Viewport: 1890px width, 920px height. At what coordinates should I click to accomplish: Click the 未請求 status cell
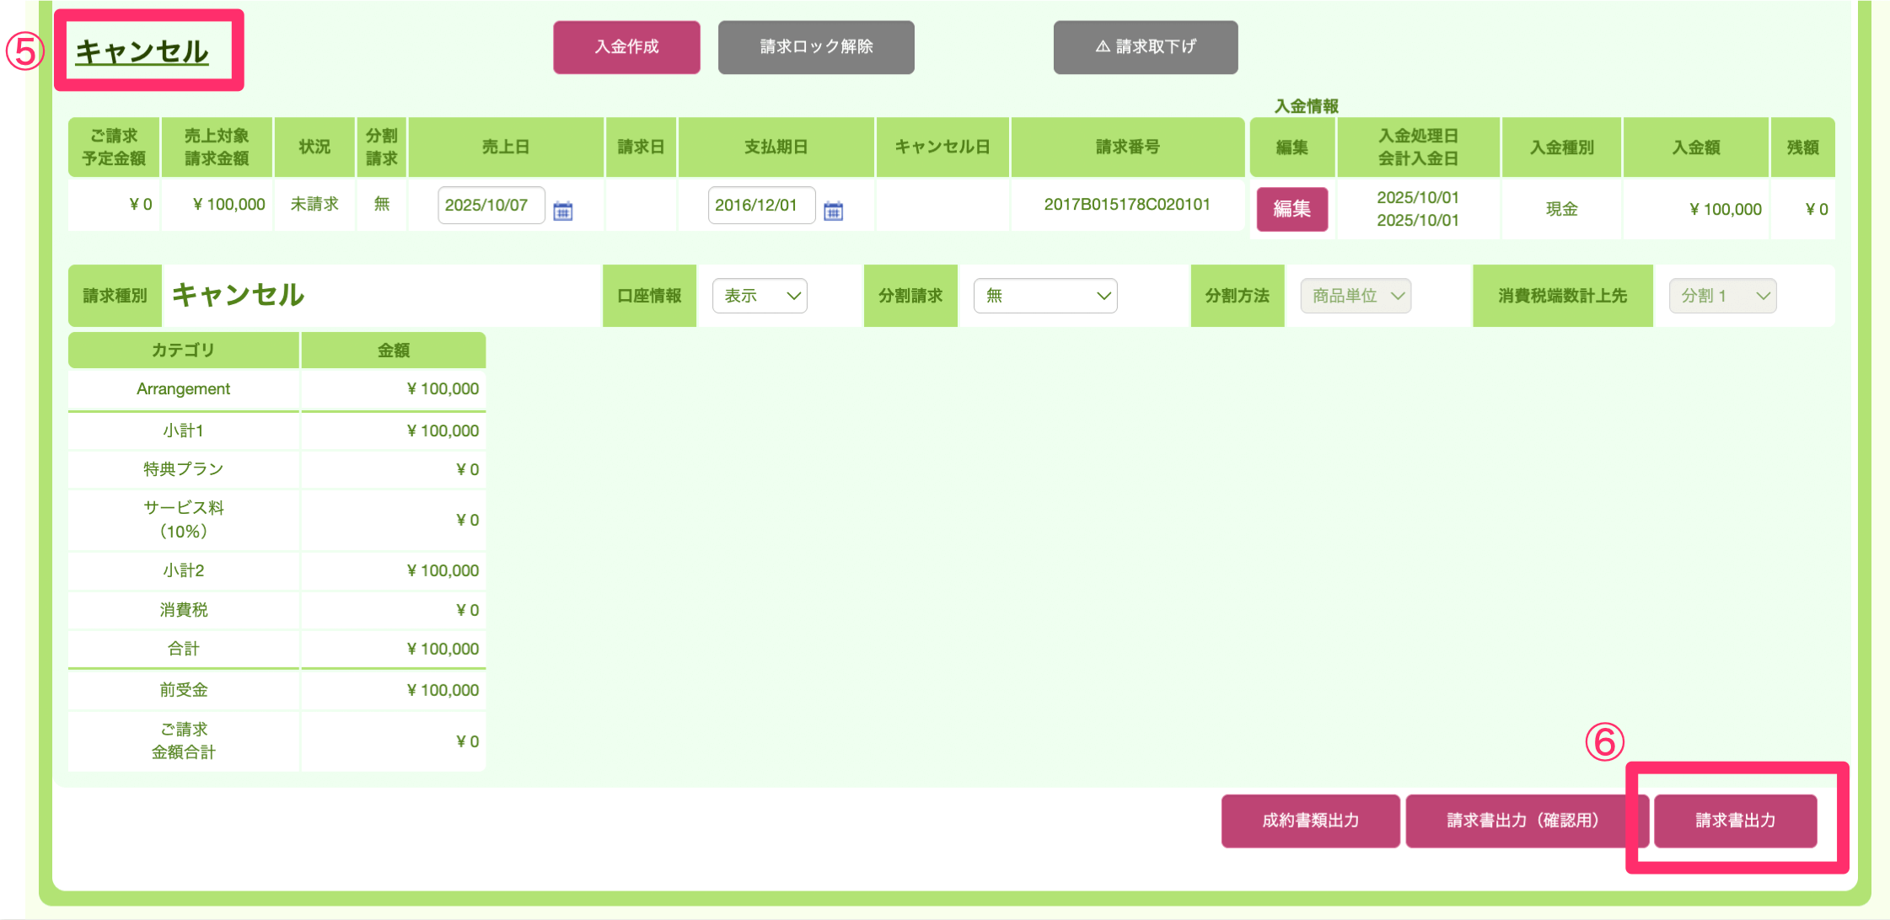[314, 204]
